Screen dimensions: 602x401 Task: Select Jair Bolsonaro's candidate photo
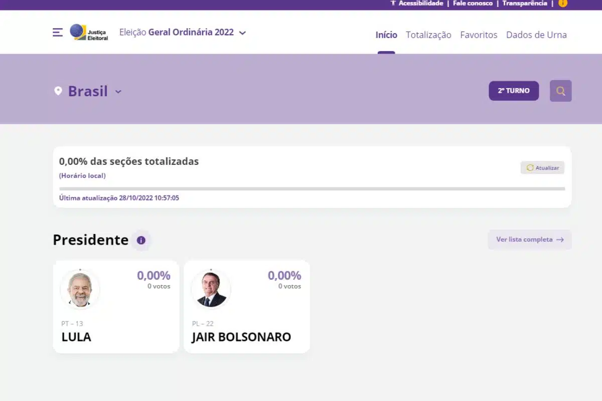pos(210,289)
